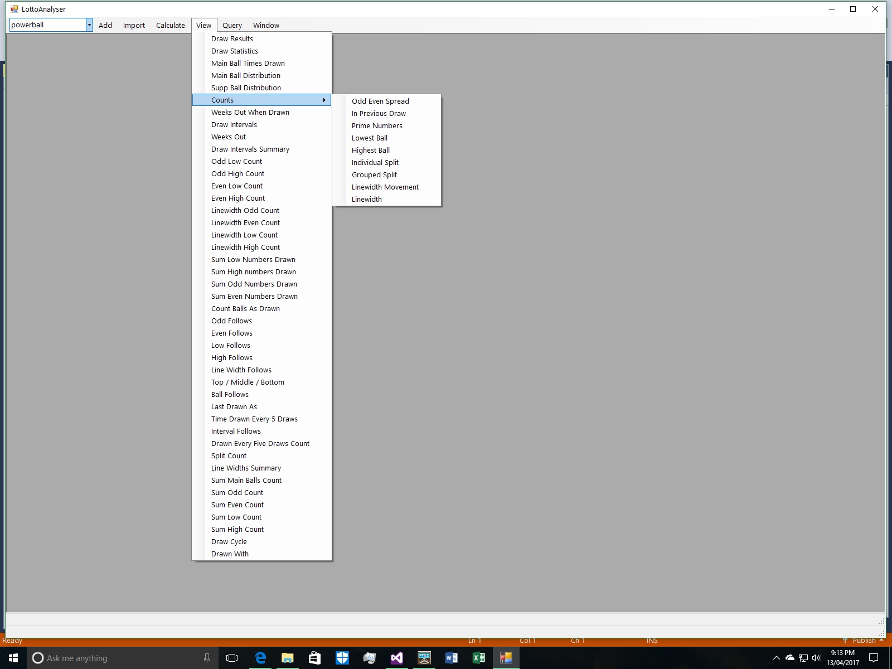Select Individual Split submenu entry

pyautogui.click(x=387, y=162)
